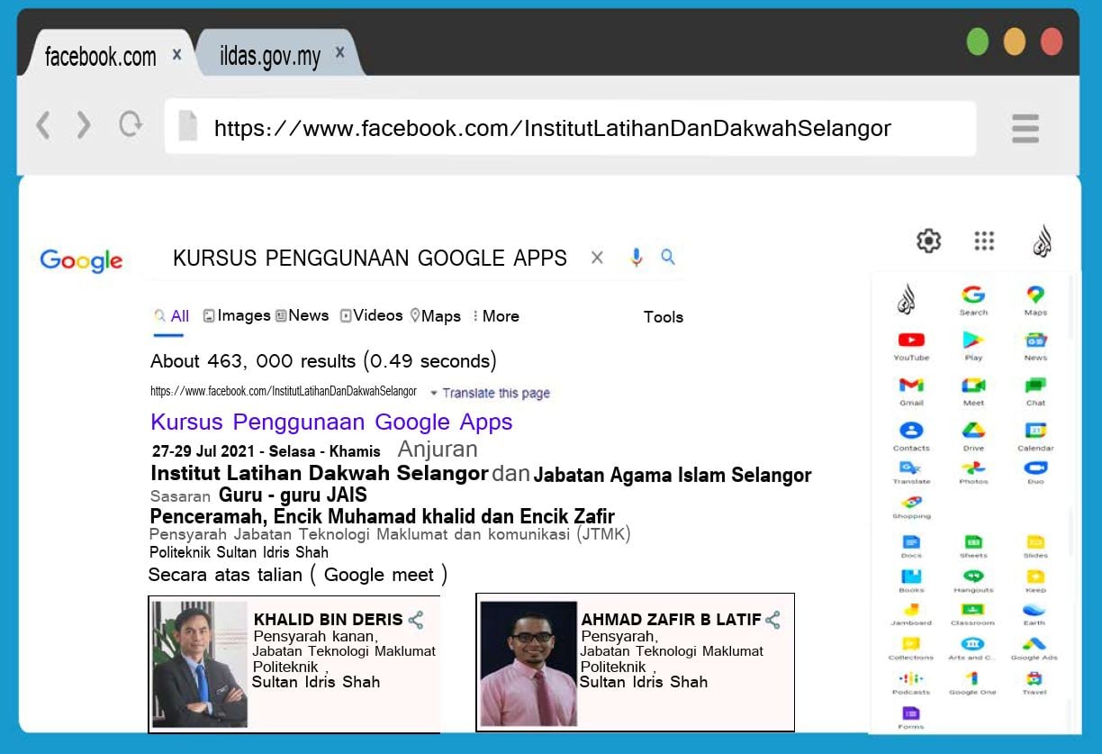Share Khalid Bin Deris card
The height and width of the screenshot is (754, 1102).
click(x=415, y=620)
